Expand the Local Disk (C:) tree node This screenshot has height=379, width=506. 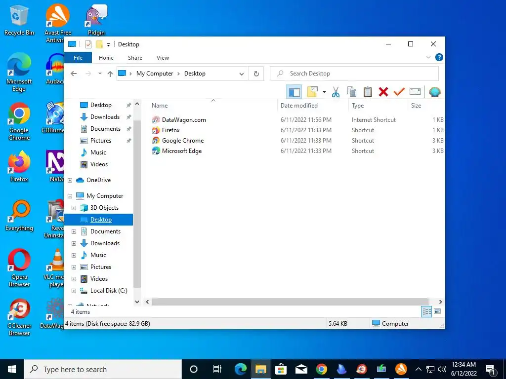coord(74,291)
